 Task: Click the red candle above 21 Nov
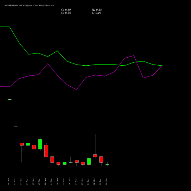coord(52,159)
